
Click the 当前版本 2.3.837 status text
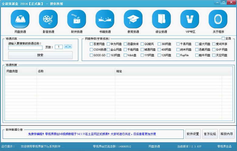[189, 146]
